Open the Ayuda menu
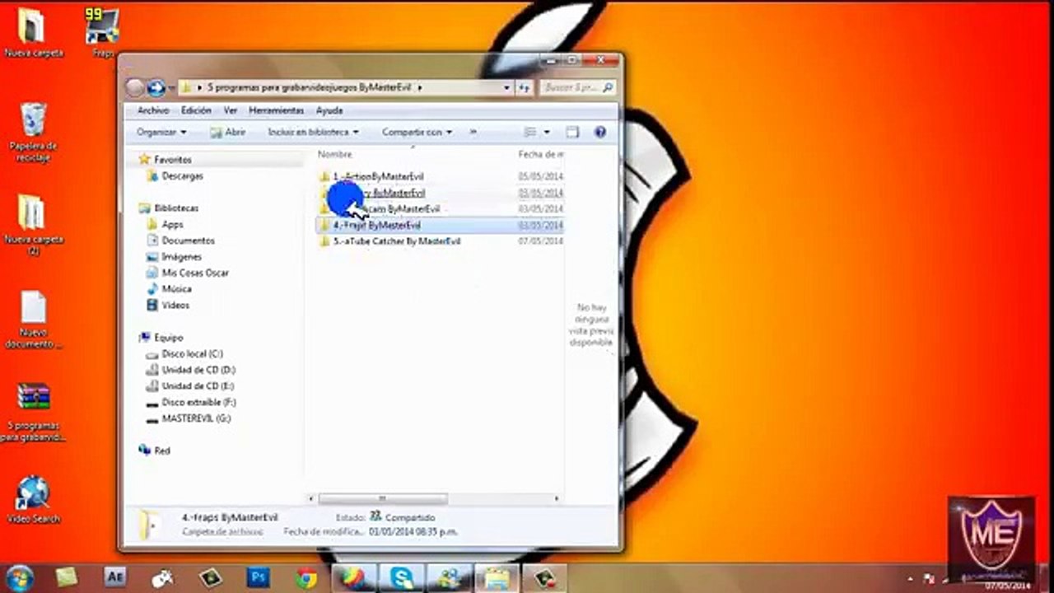Viewport: 1054px width, 593px height. click(x=329, y=110)
